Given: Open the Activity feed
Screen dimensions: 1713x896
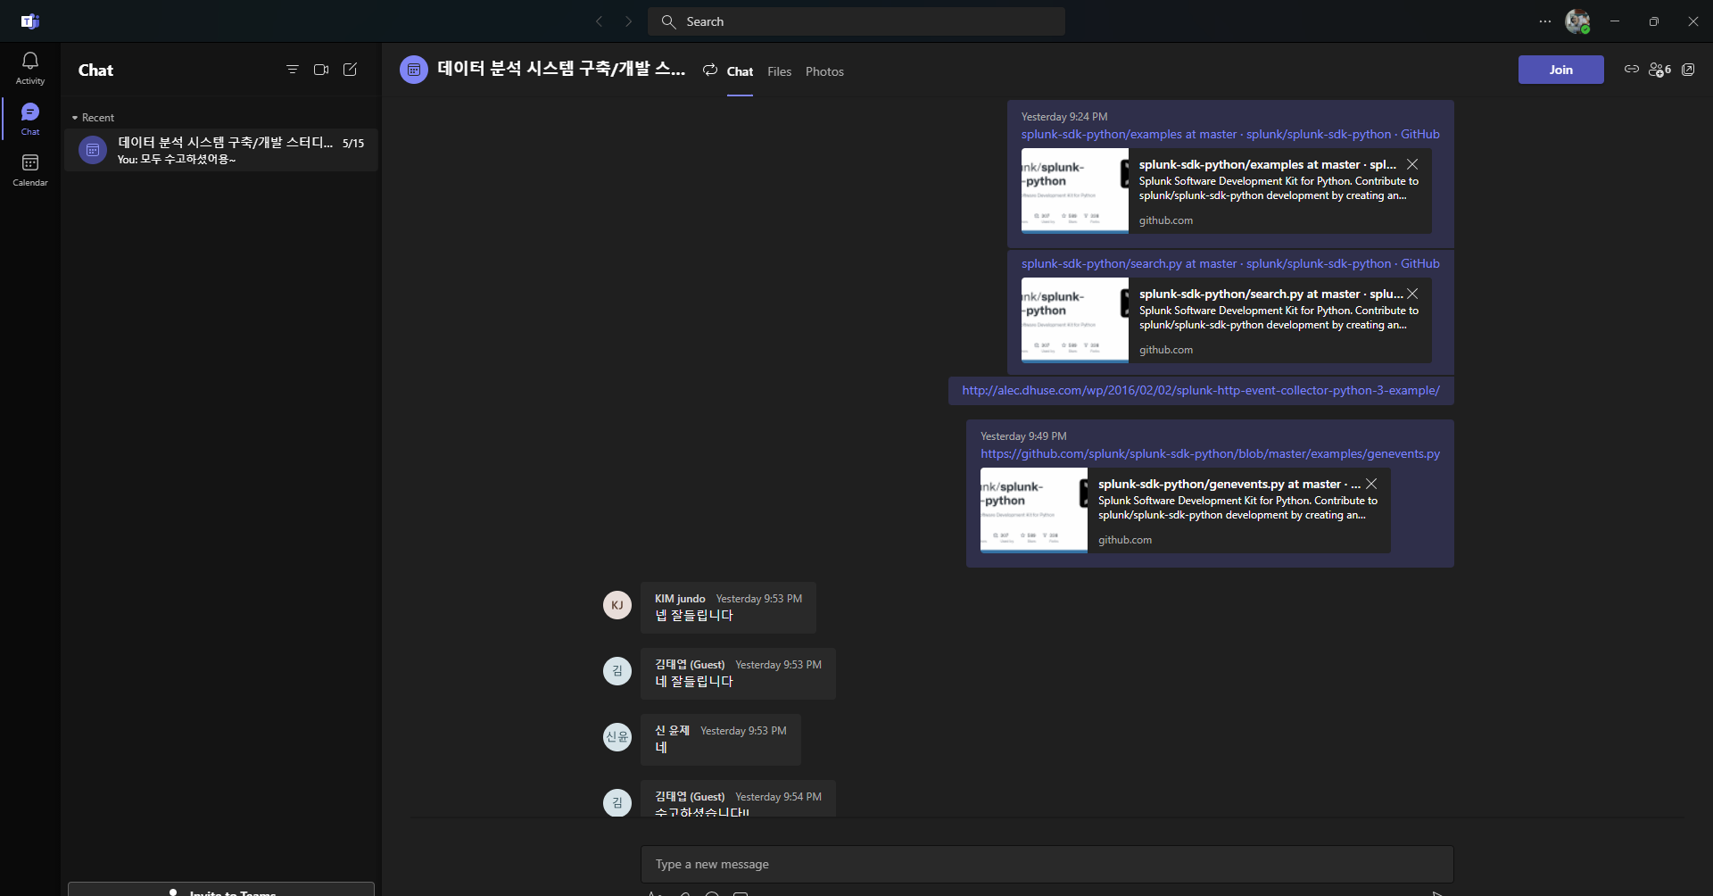Looking at the screenshot, I should [29, 69].
